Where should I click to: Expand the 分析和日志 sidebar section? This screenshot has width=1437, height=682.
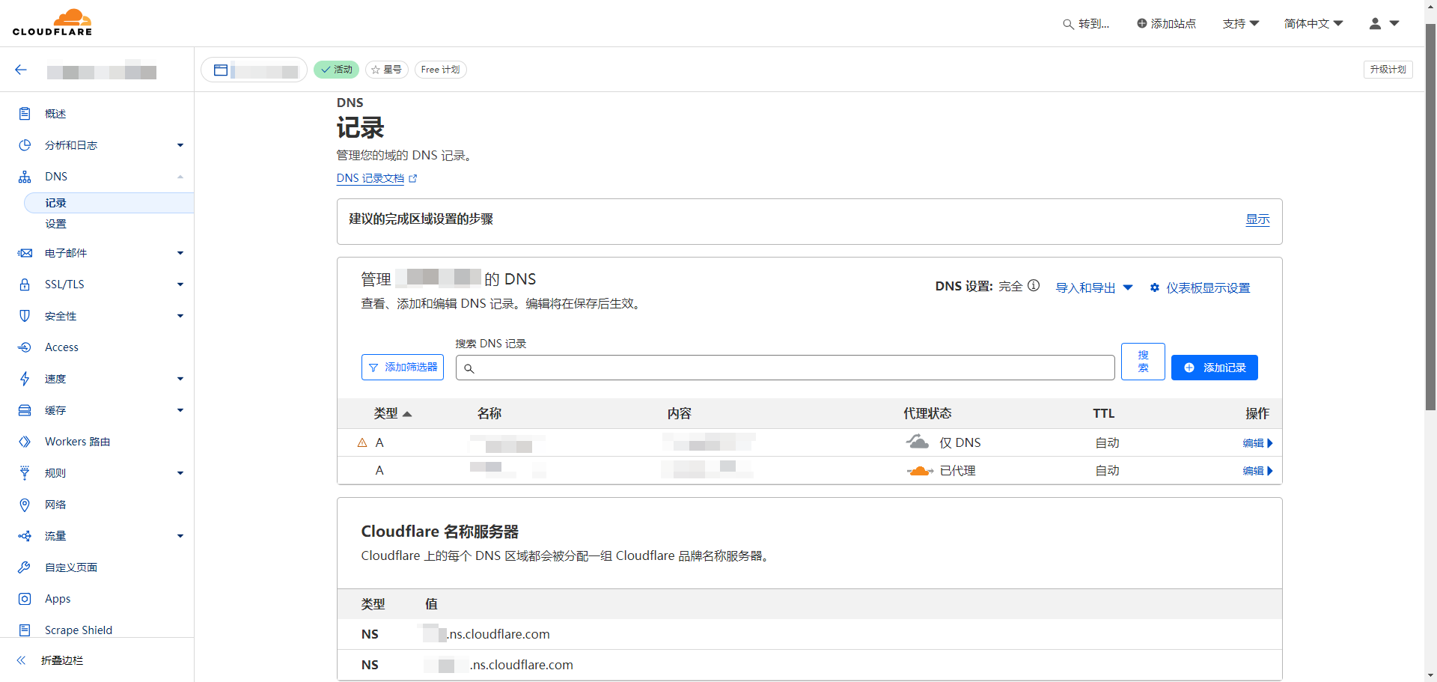pyautogui.click(x=180, y=145)
